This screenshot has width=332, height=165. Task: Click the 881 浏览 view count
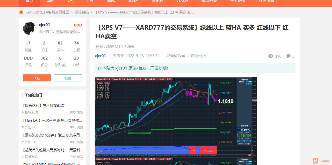point(77,142)
